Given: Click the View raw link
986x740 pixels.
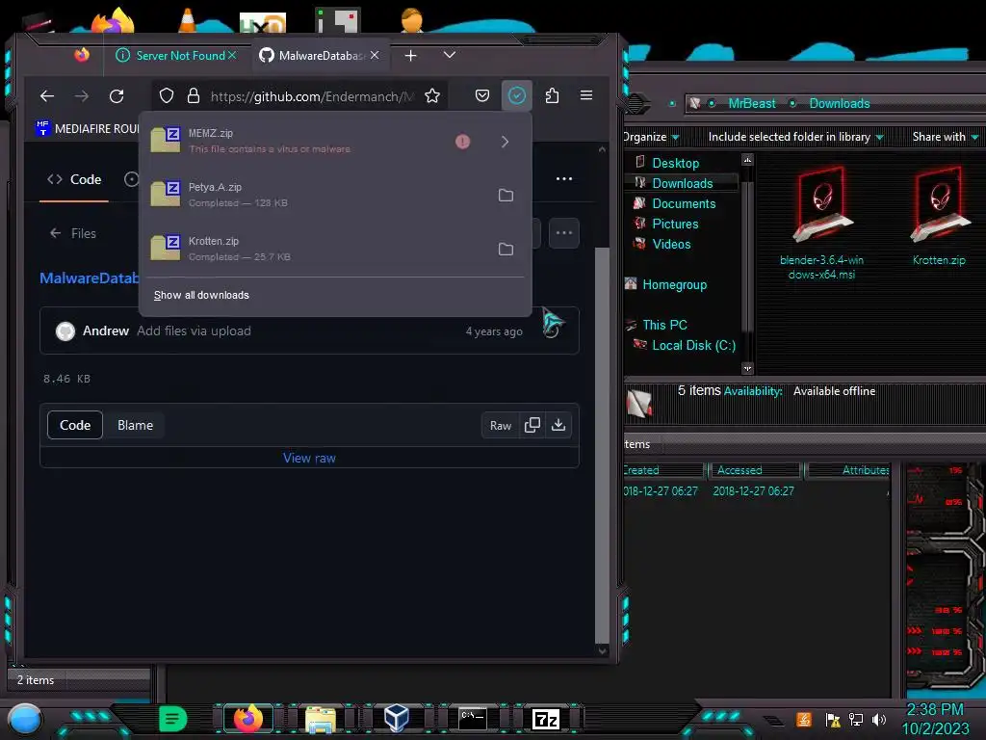Looking at the screenshot, I should 309,458.
